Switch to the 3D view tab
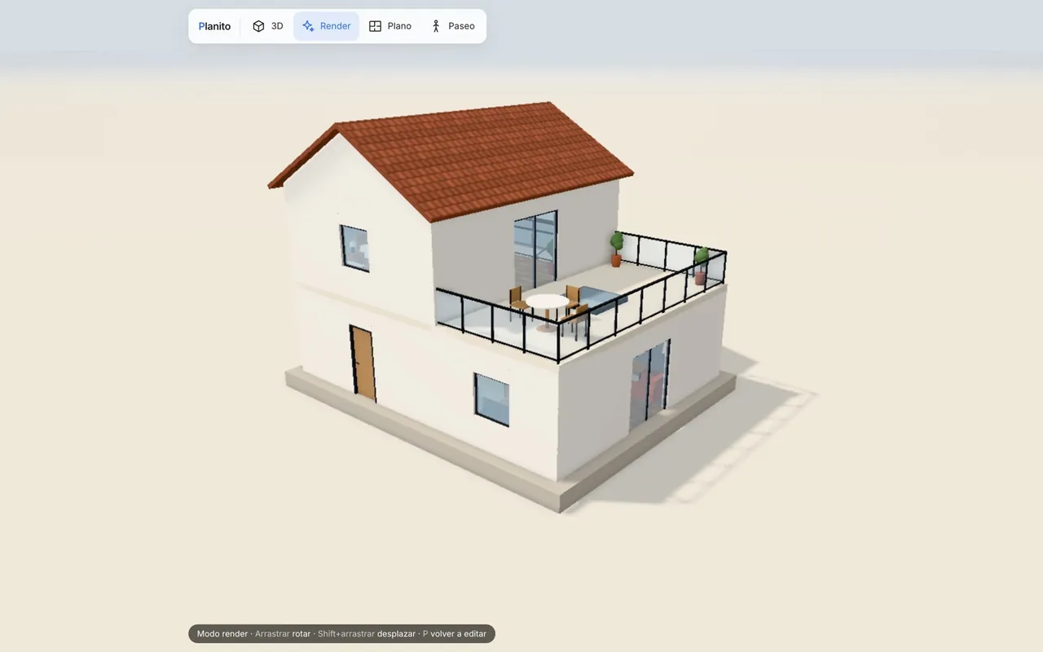The image size is (1043, 652). pyautogui.click(x=267, y=26)
